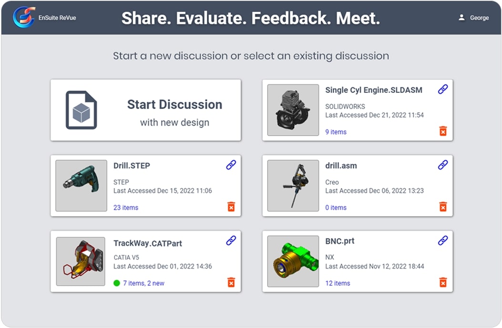
Task: Click the link icon for TrackWay.CATPart
Action: click(231, 240)
